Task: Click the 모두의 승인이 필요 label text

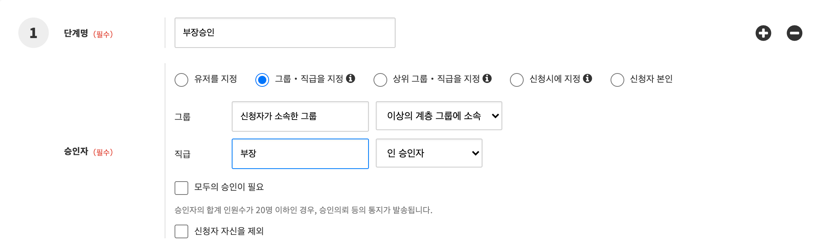Action: (229, 187)
